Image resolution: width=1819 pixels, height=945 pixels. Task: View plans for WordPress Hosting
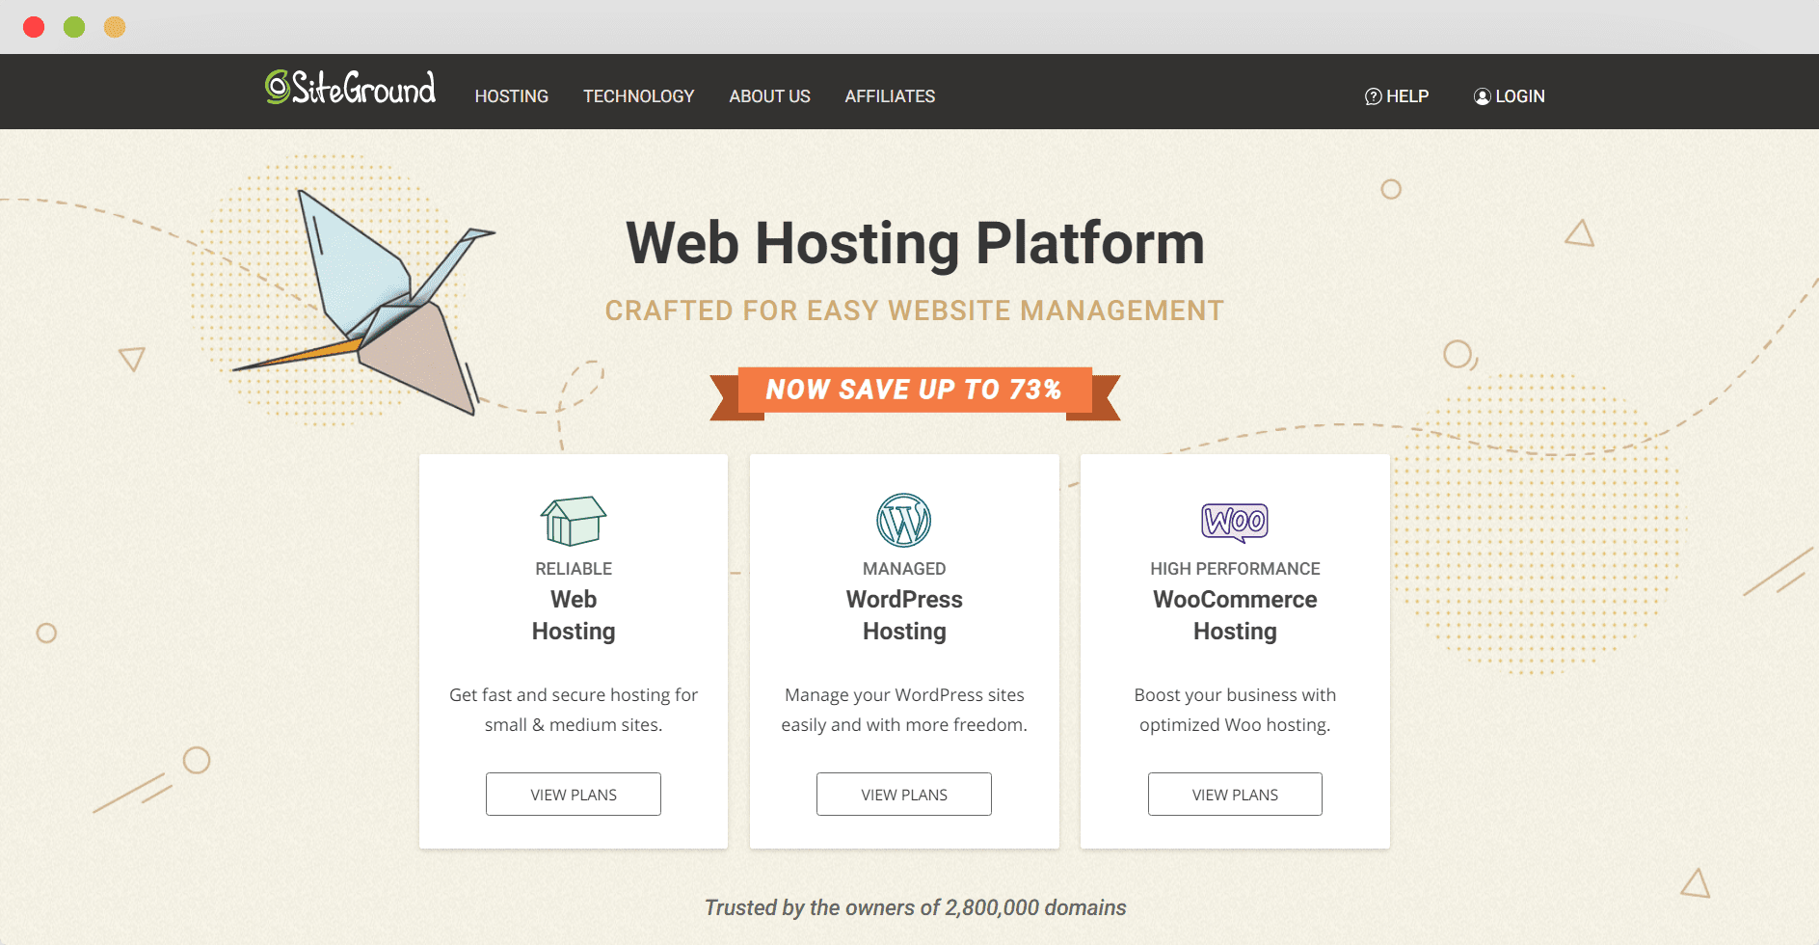pos(904,794)
